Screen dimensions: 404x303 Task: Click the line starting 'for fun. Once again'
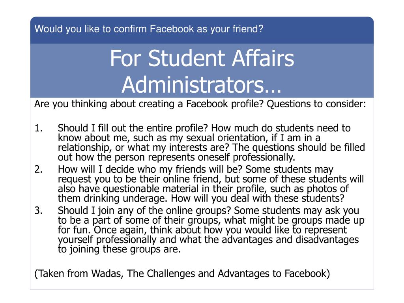point(202,230)
